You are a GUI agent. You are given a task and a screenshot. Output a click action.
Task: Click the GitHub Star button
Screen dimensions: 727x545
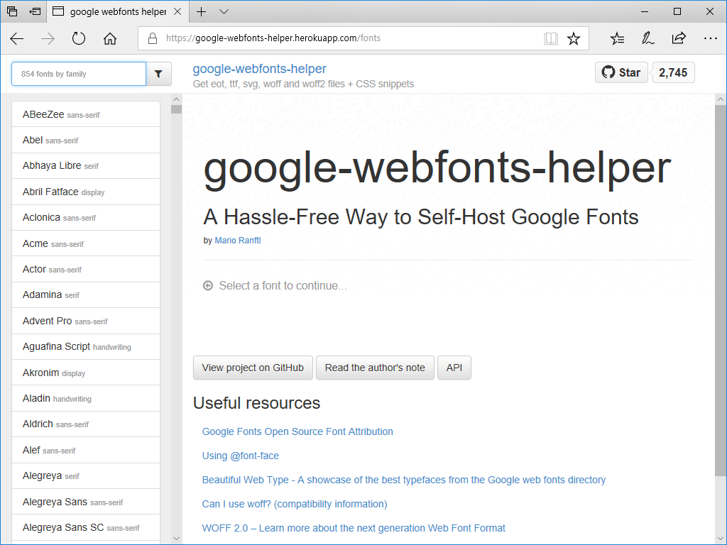(621, 72)
